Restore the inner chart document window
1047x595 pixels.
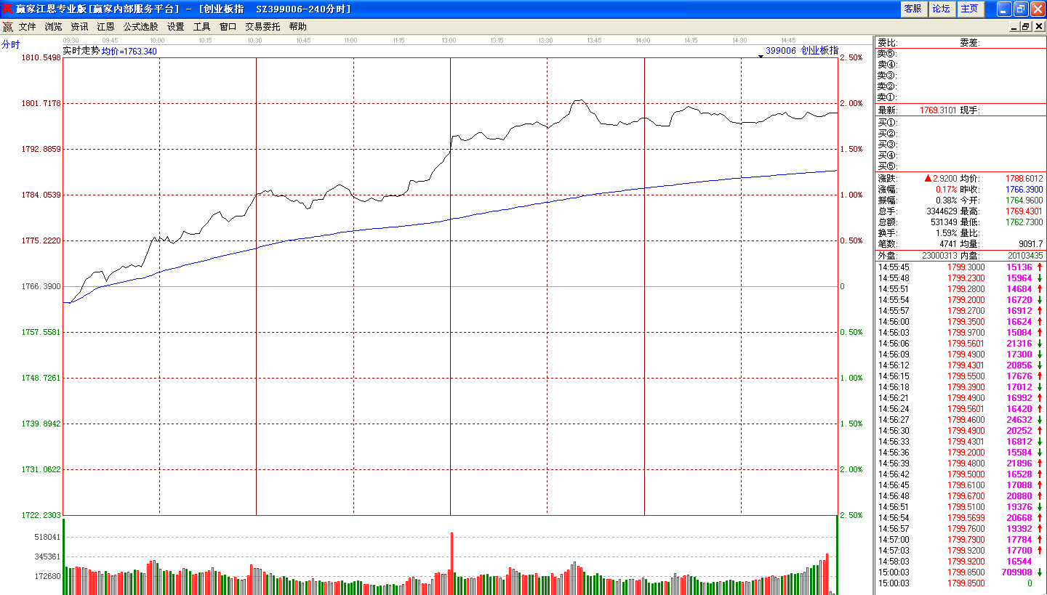tap(1026, 27)
